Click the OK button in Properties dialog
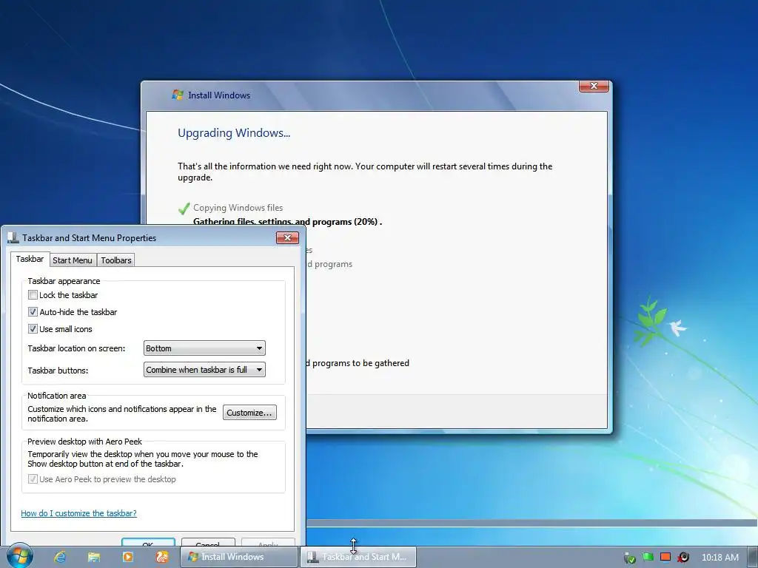The width and height of the screenshot is (758, 568). click(x=148, y=543)
